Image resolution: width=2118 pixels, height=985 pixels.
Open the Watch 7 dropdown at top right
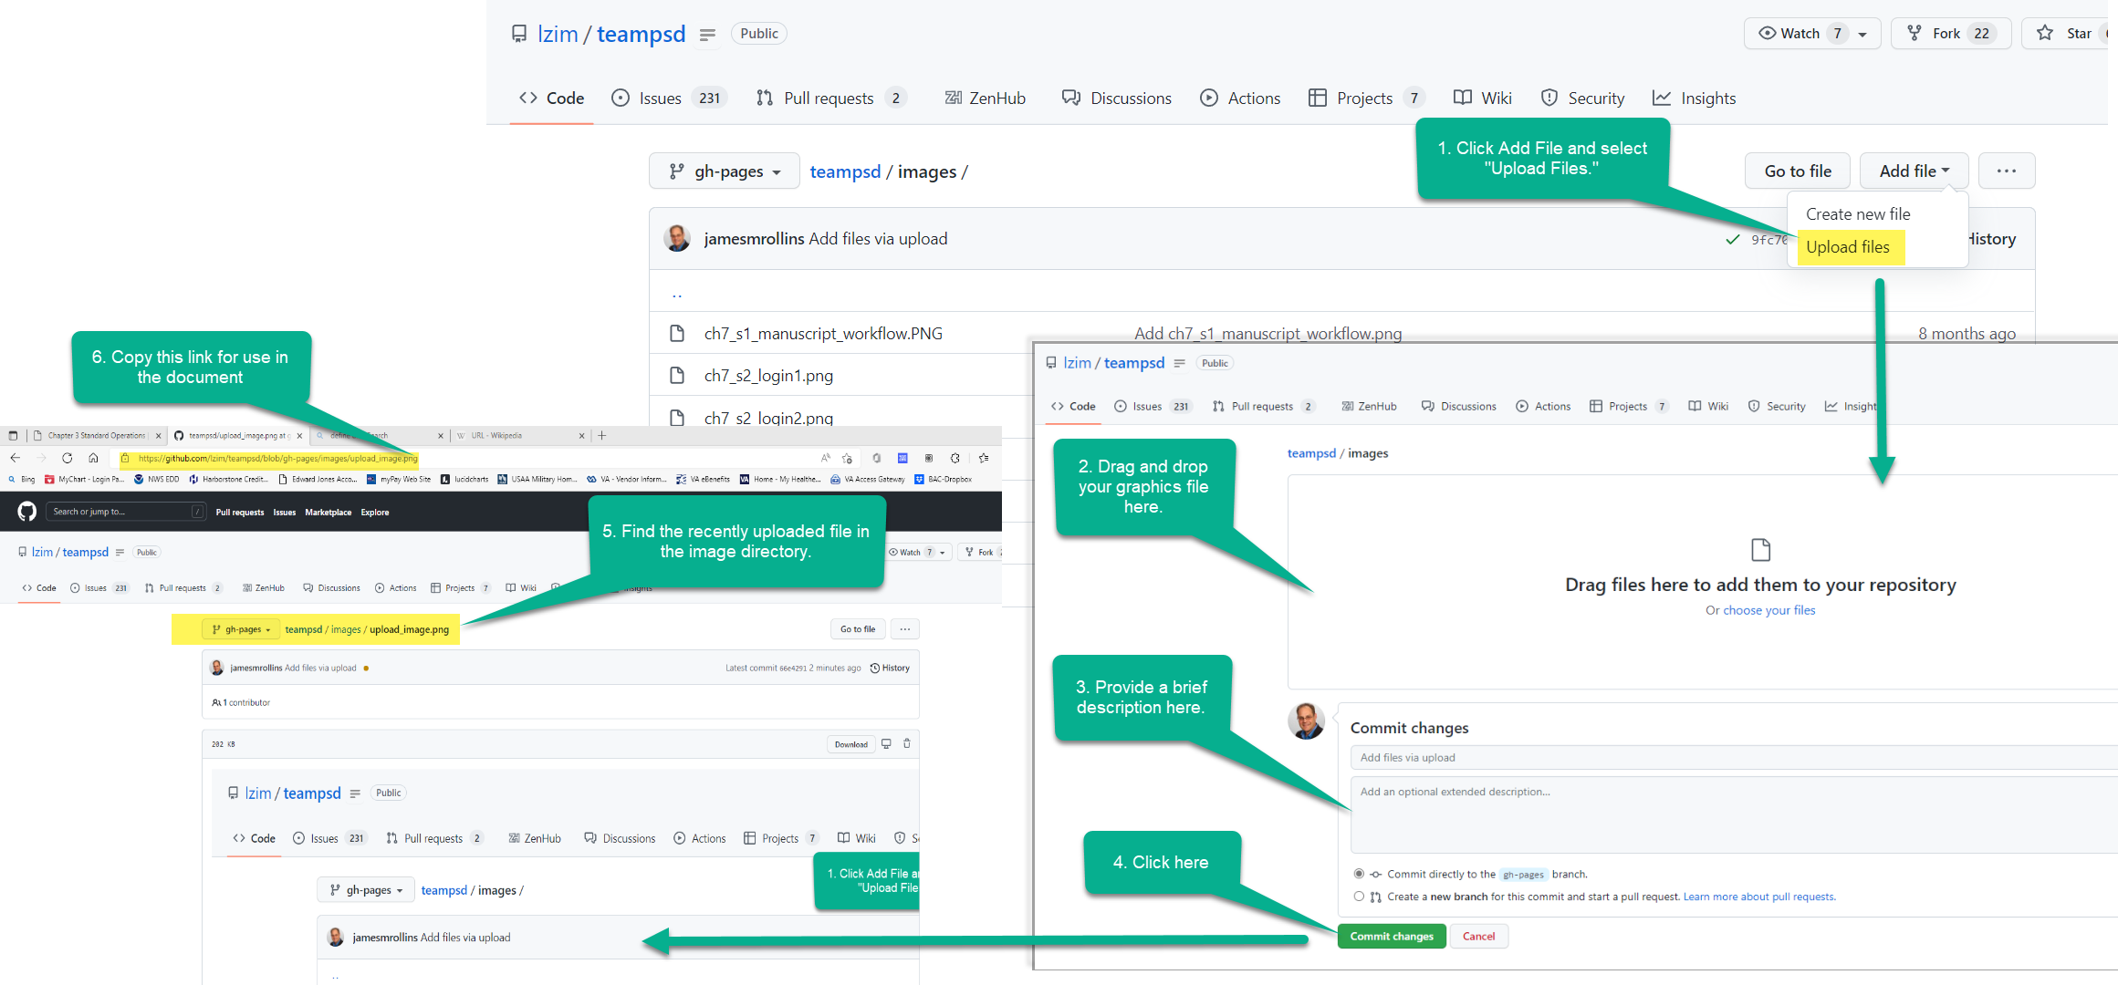[x=1811, y=34]
